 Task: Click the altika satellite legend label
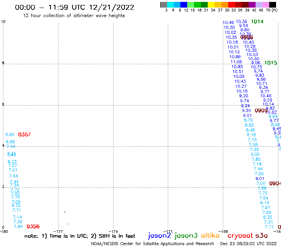210,236
